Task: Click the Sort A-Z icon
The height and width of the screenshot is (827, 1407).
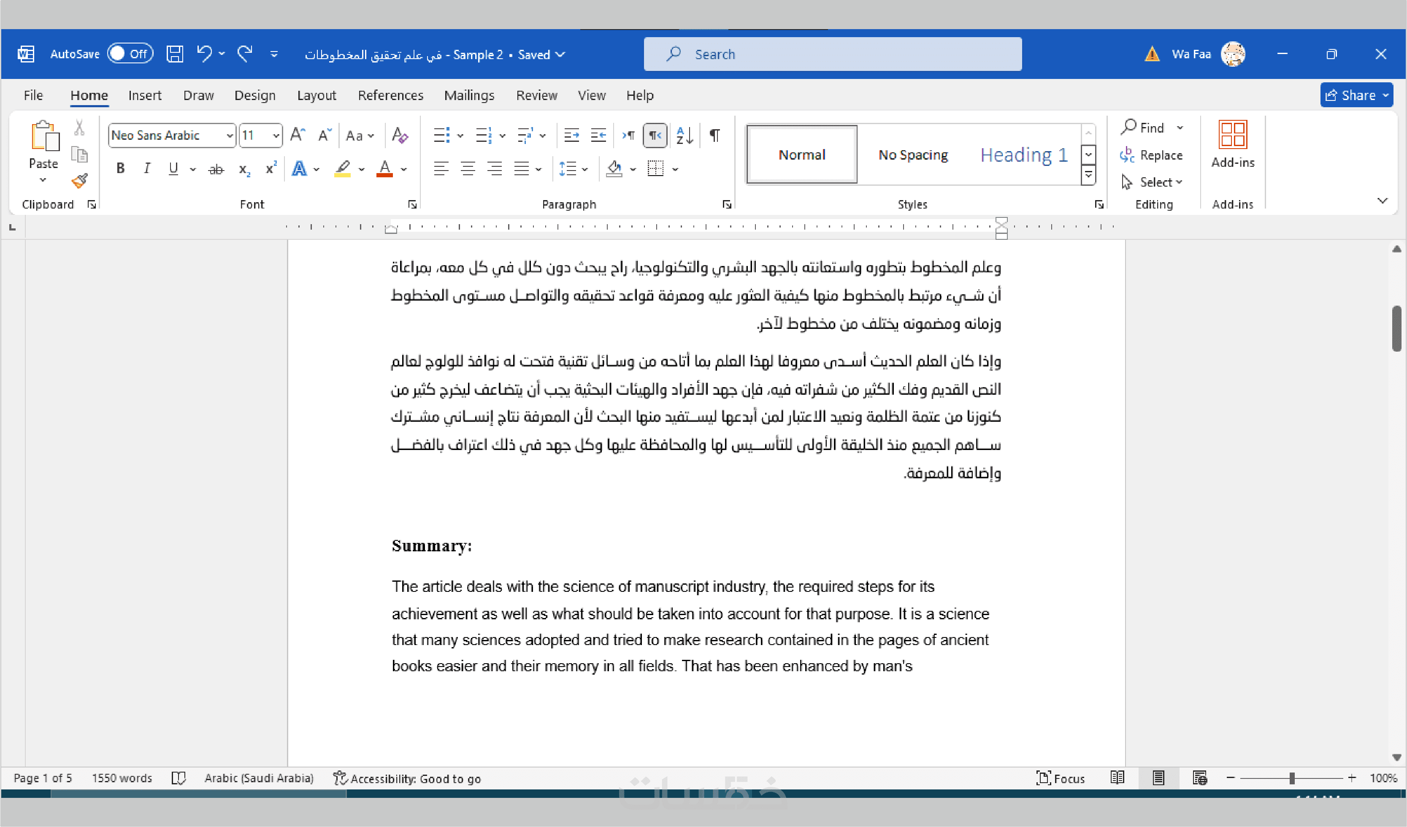Action: click(685, 135)
